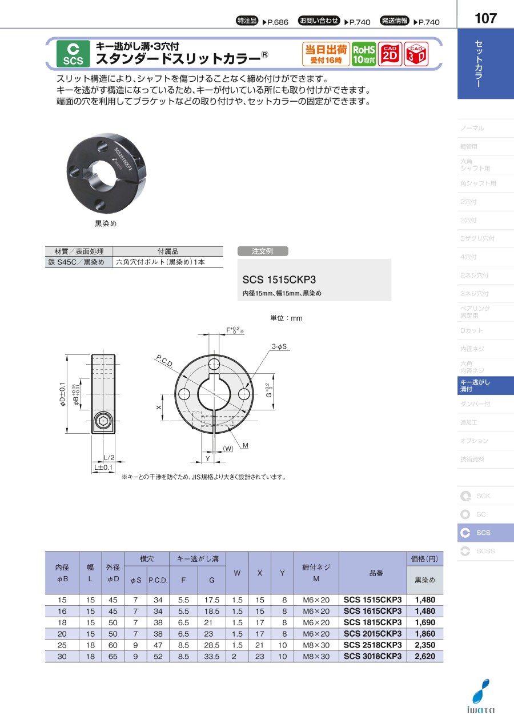Click the 当日出荷 same-day shipping badge
Viewport: 514px width, 727px height.
[326, 54]
